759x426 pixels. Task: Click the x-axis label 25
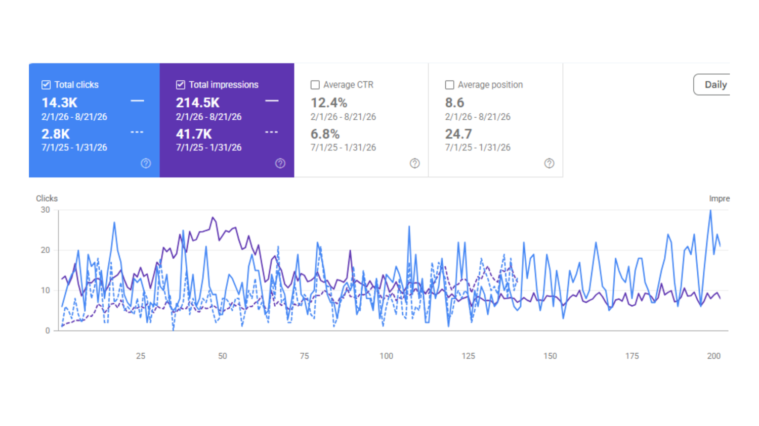(x=141, y=356)
